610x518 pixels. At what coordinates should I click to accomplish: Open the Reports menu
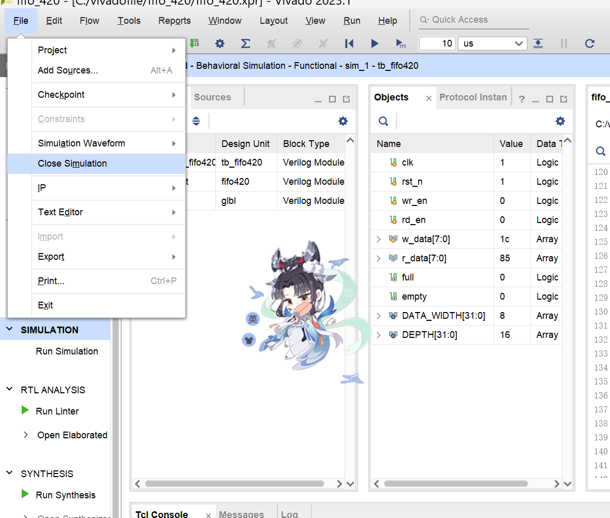pos(174,21)
